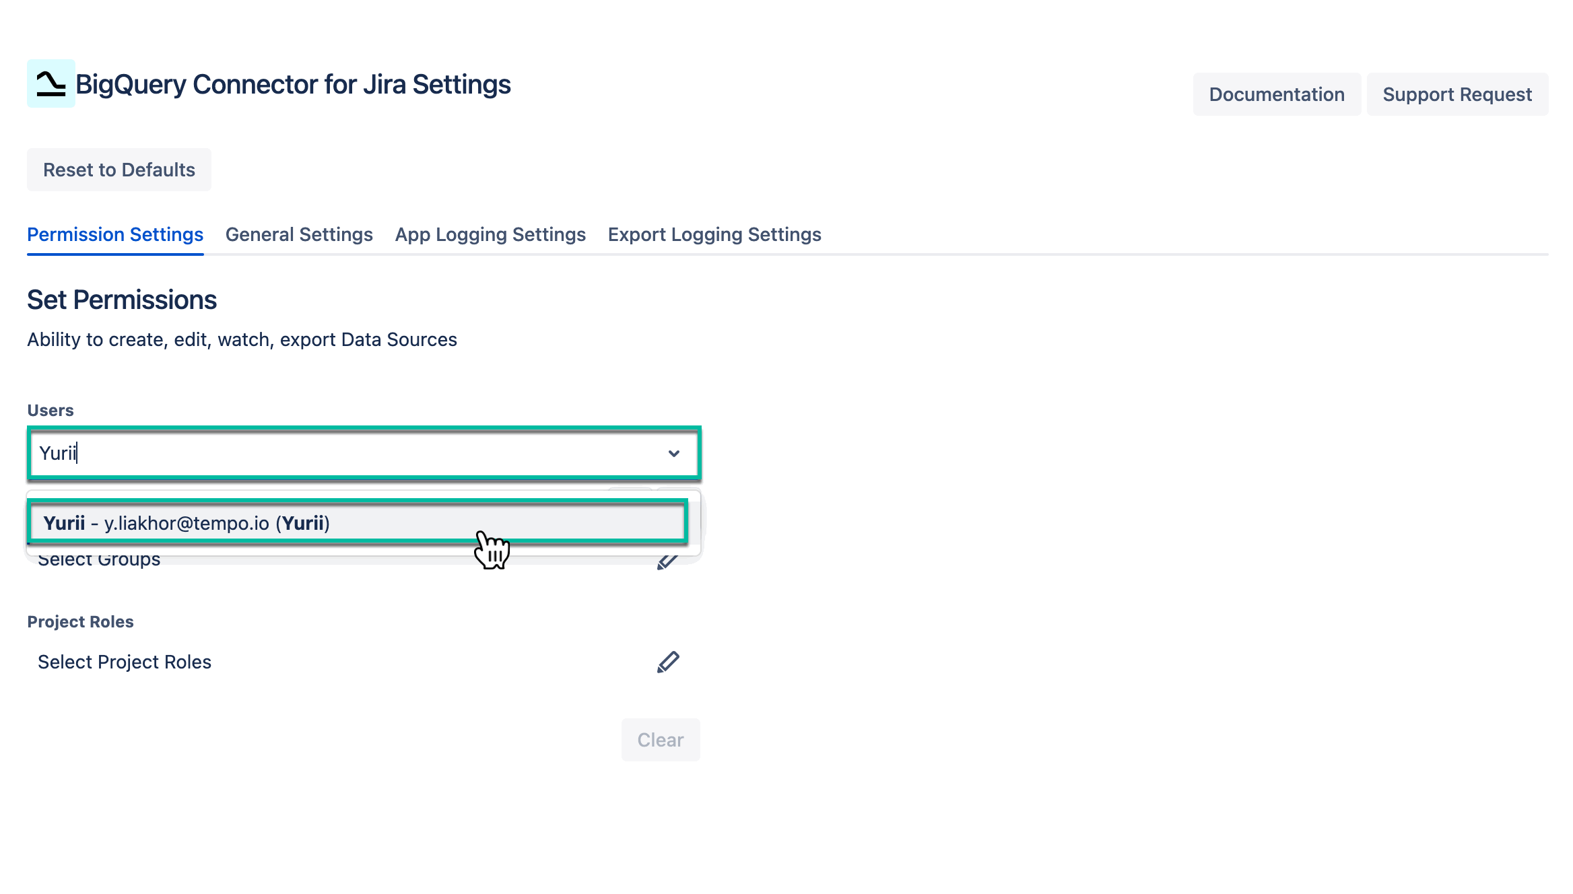This screenshot has width=1573, height=894.
Task: Click the pencil icon beside Select Project Roles
Action: pos(669,662)
